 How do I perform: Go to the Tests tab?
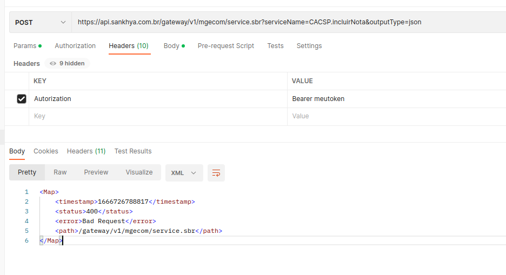[275, 46]
